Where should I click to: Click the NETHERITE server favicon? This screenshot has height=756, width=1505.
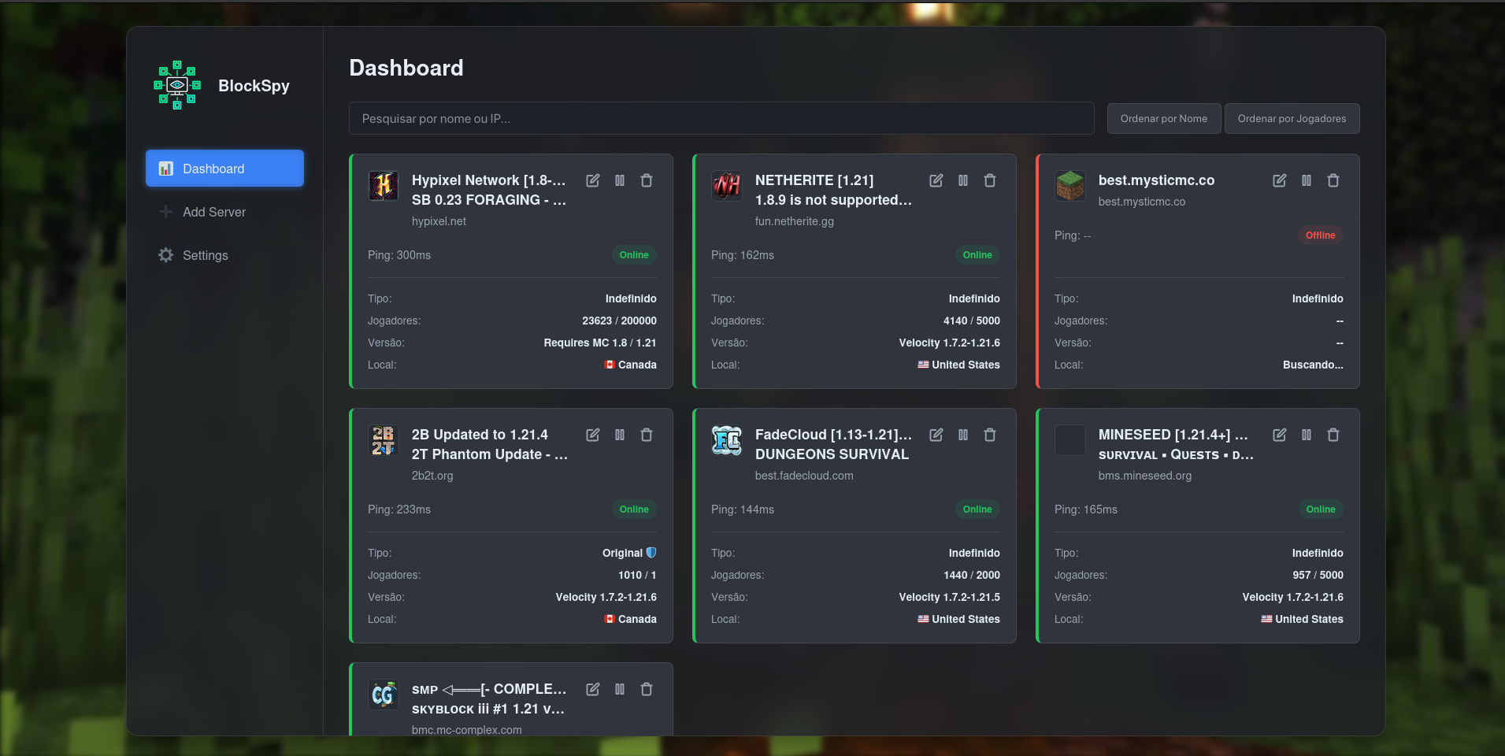pyautogui.click(x=727, y=186)
